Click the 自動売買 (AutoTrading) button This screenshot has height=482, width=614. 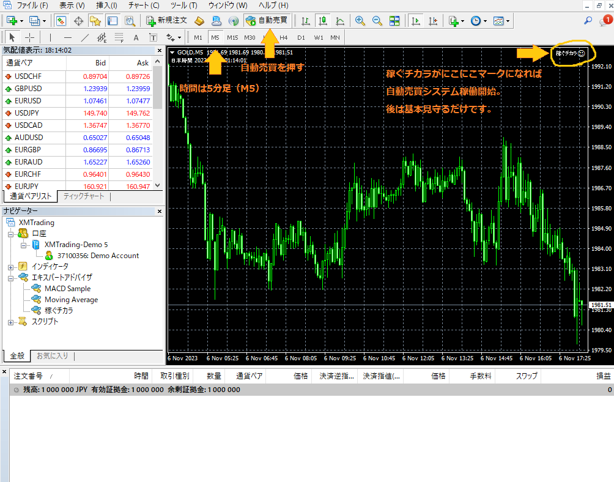266,20
